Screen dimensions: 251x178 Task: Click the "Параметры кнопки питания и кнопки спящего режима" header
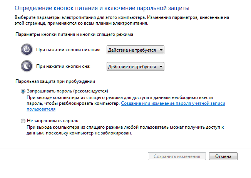[x=74, y=34]
